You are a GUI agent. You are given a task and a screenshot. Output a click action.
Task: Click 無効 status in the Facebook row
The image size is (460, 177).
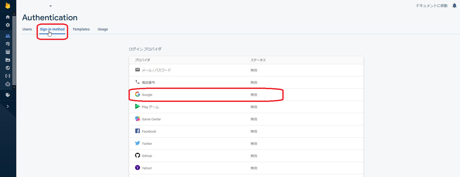(x=254, y=132)
